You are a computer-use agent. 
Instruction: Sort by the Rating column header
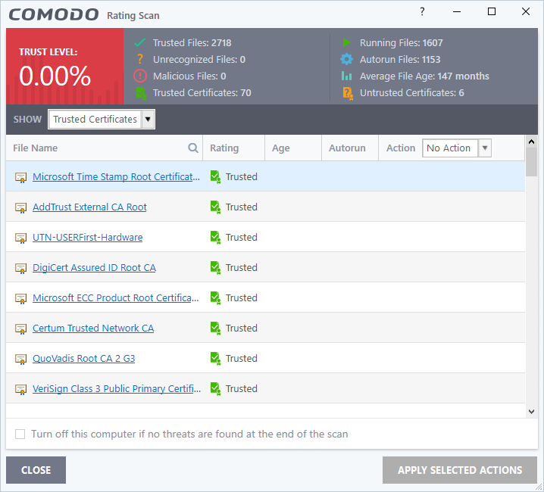[224, 148]
